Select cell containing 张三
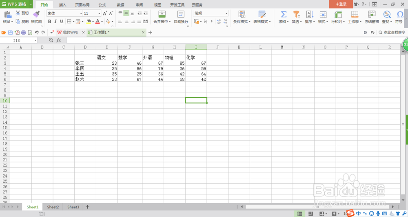408x217 pixels. (x=85, y=63)
